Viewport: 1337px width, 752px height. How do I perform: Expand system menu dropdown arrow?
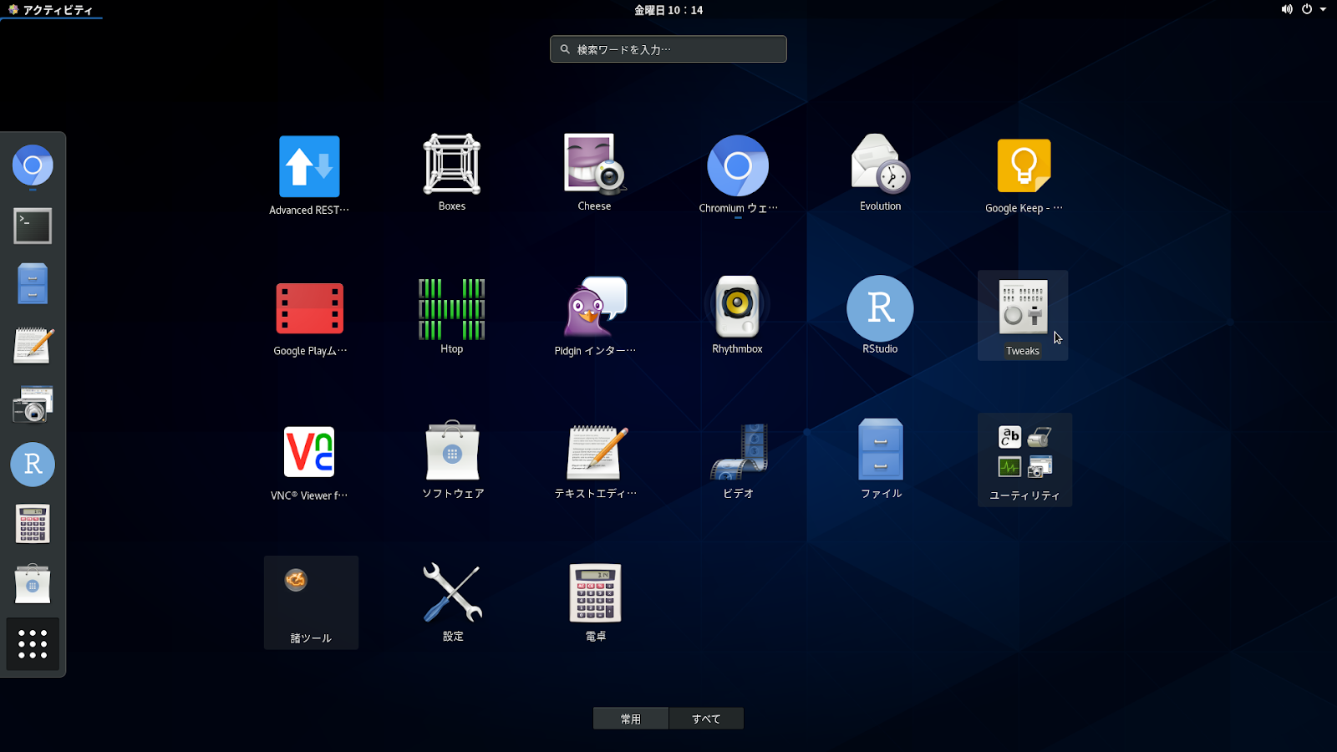pos(1323,9)
